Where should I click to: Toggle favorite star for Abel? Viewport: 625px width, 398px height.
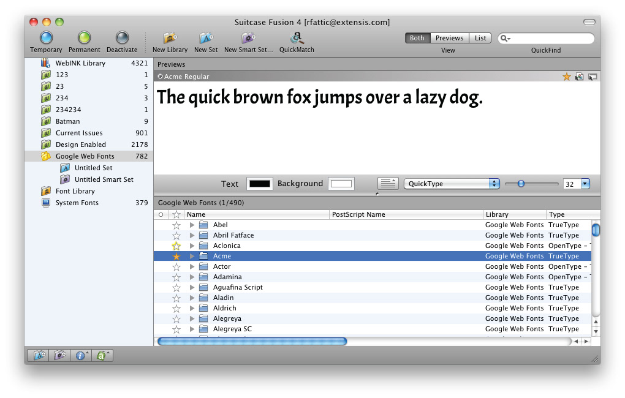tap(176, 225)
